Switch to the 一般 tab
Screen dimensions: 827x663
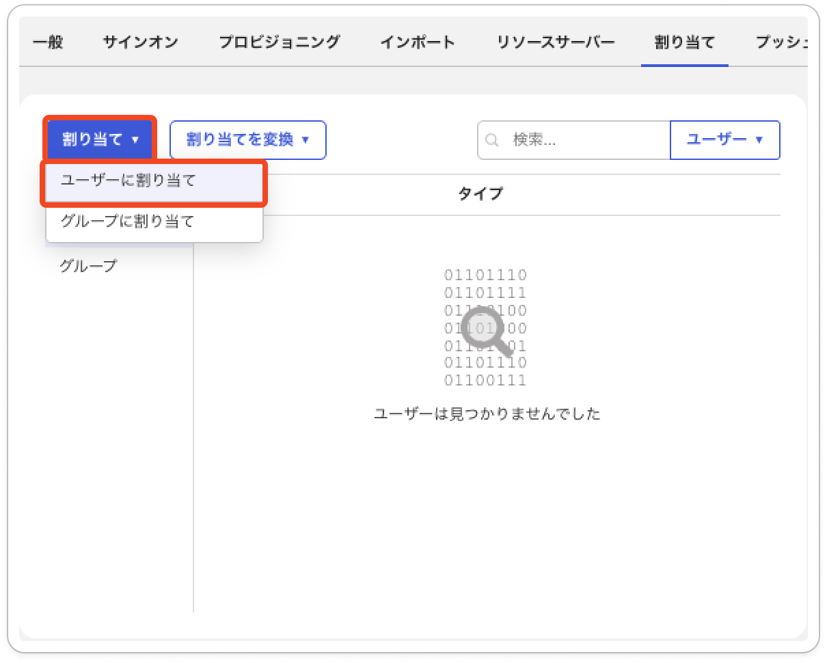[x=48, y=42]
